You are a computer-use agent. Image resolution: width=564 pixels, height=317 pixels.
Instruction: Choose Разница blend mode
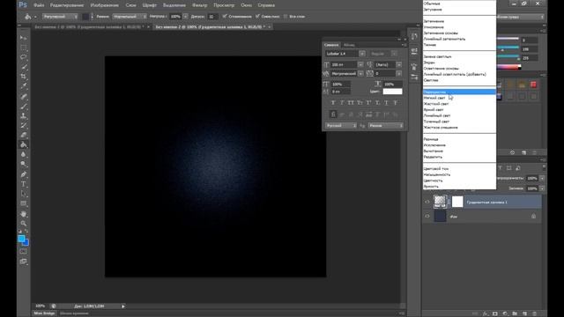click(459, 139)
